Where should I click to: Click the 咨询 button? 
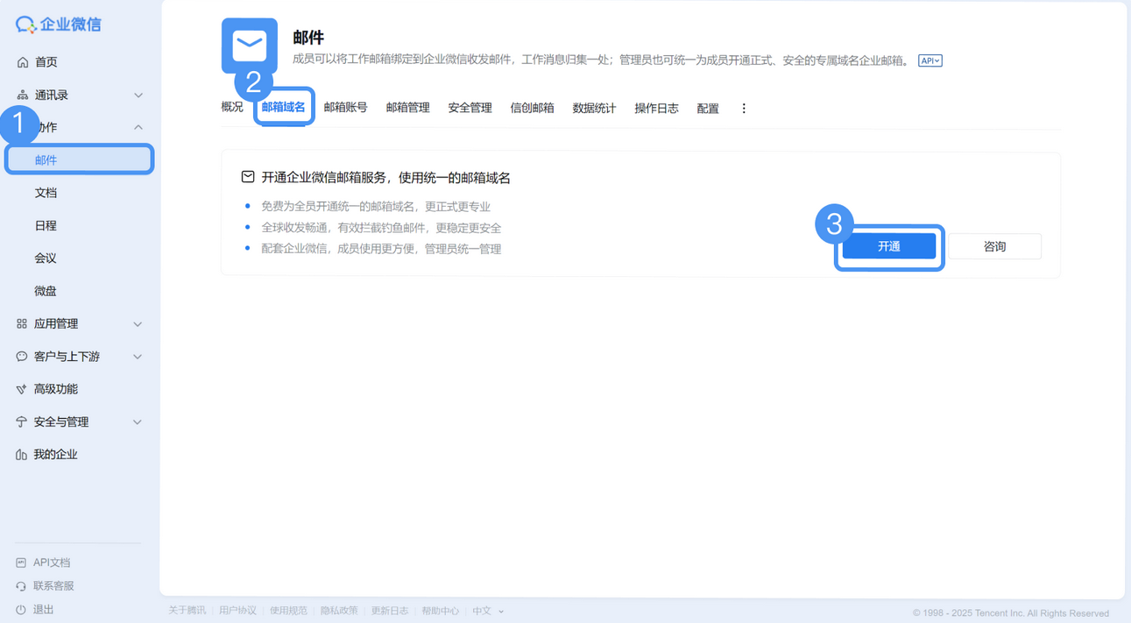(996, 246)
